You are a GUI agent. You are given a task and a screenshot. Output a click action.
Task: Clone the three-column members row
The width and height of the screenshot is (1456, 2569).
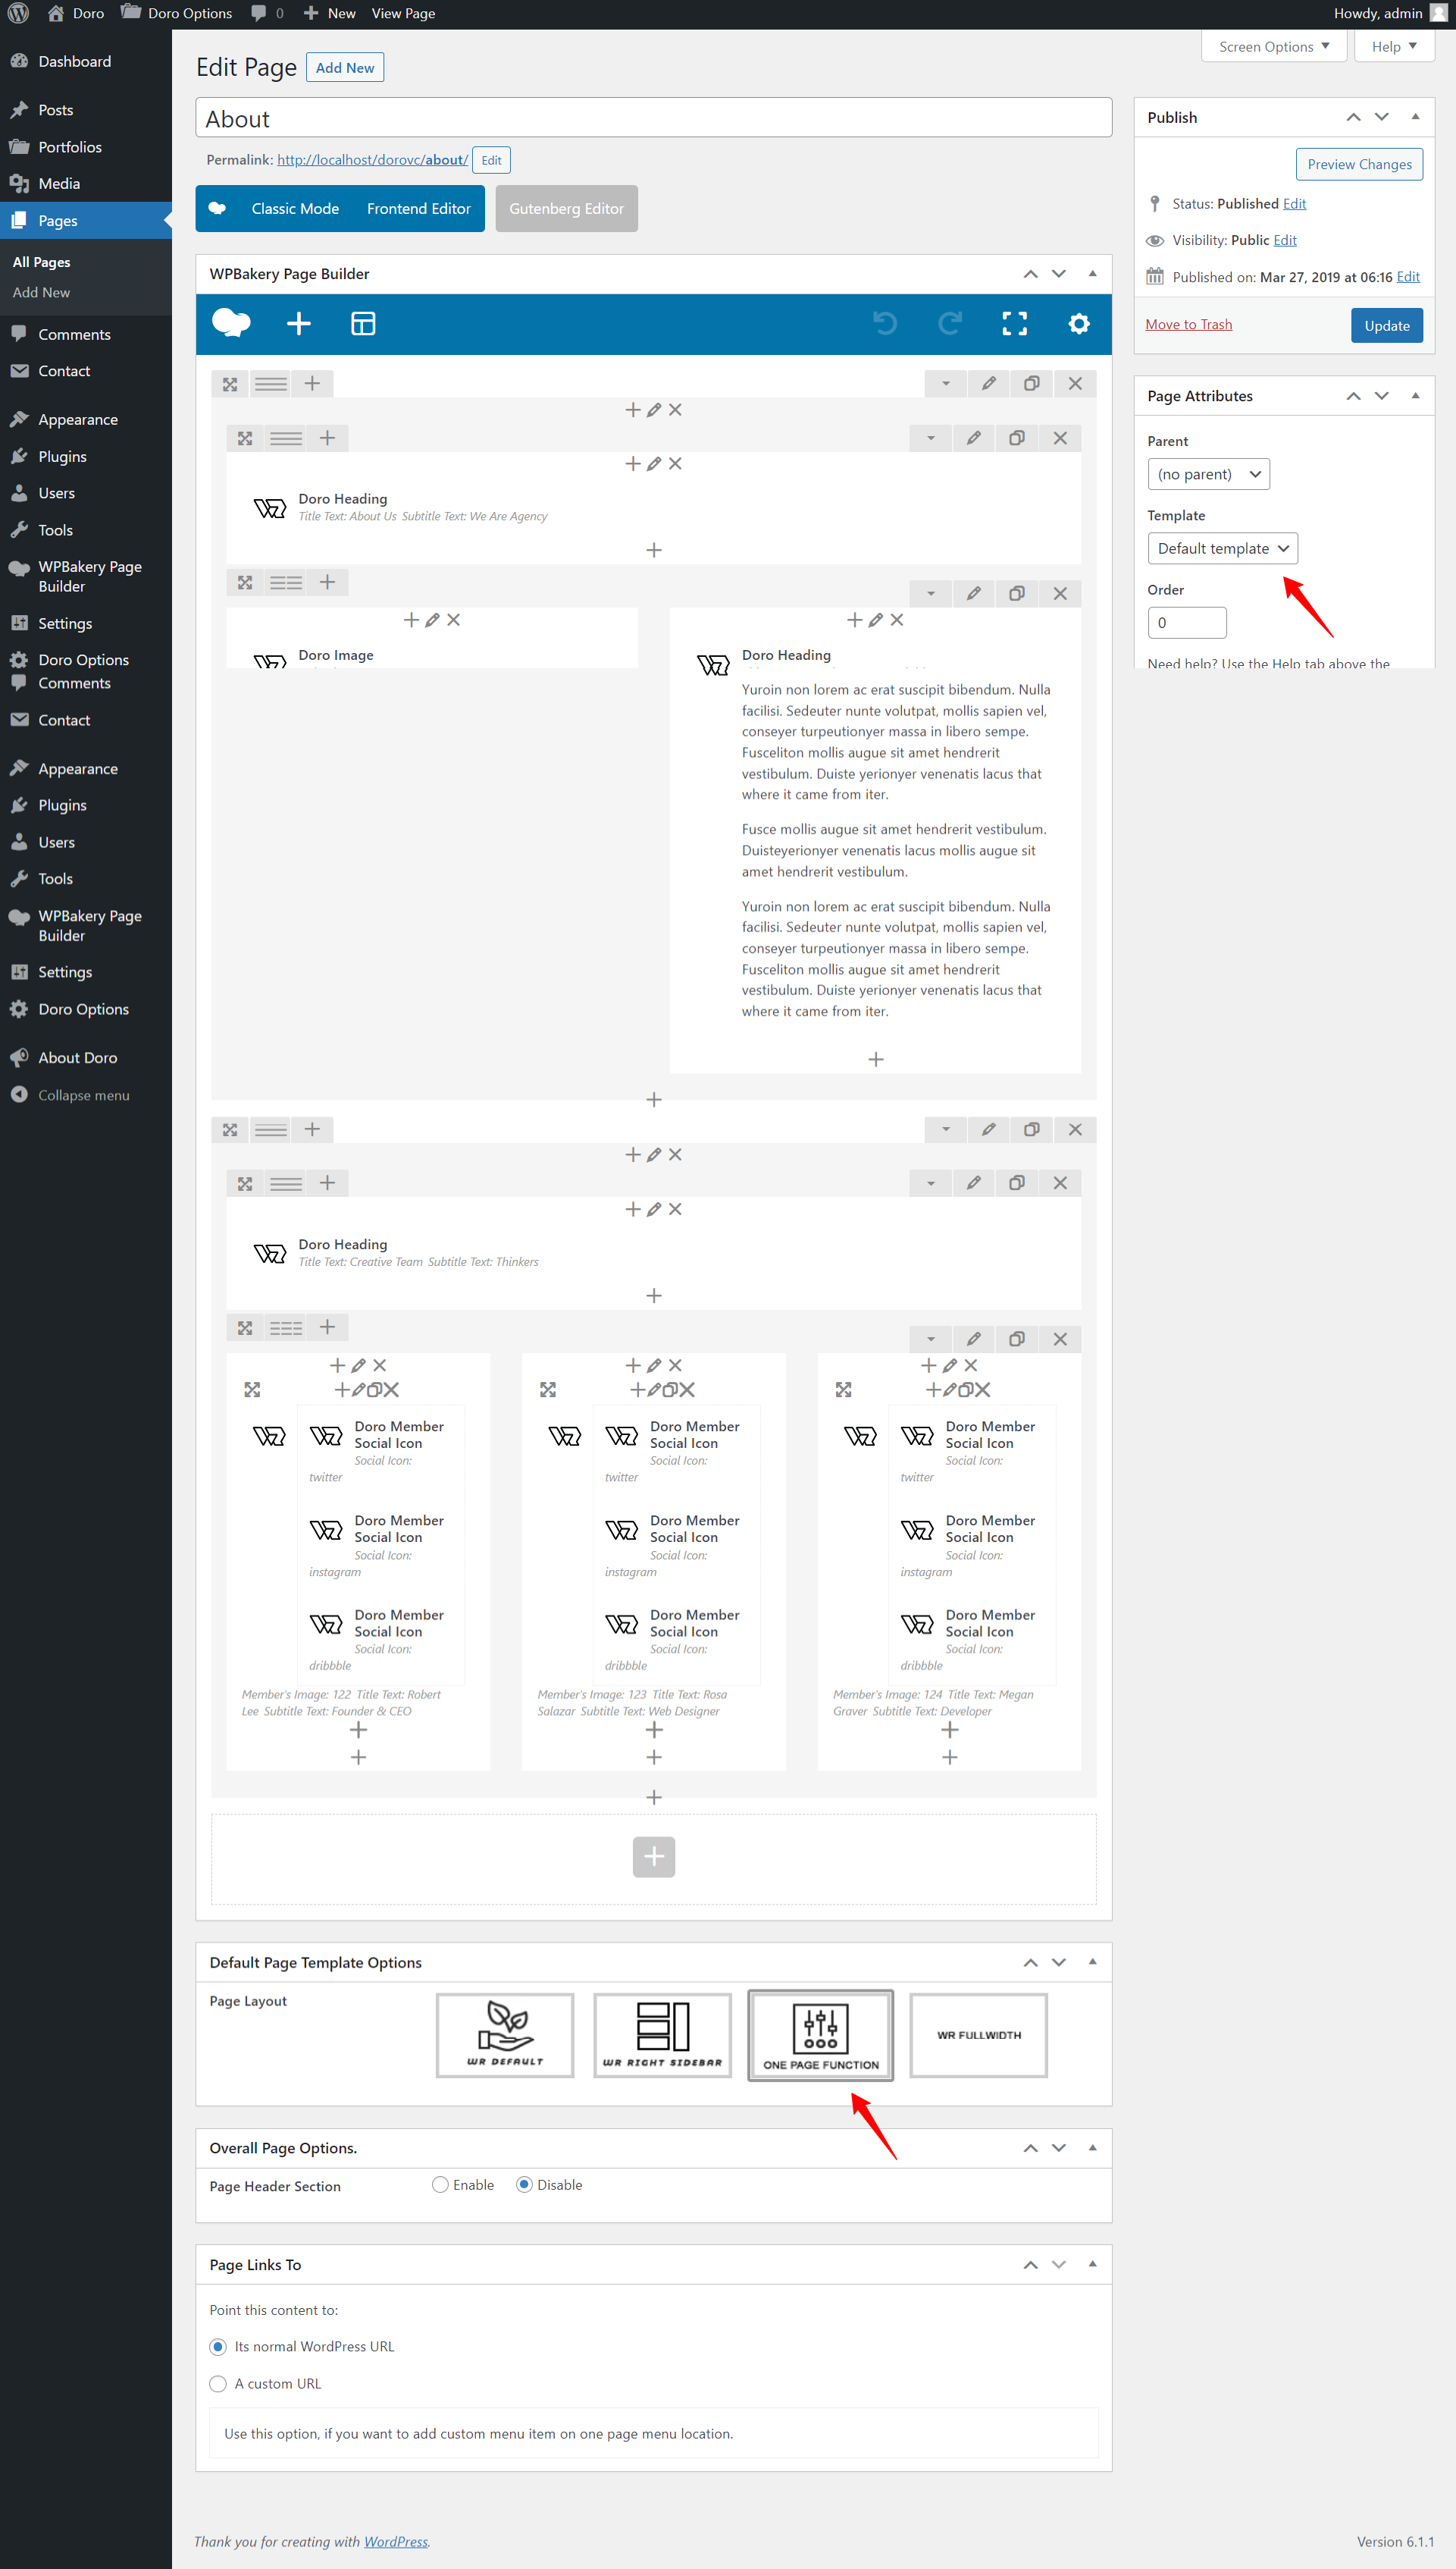click(x=1017, y=1339)
